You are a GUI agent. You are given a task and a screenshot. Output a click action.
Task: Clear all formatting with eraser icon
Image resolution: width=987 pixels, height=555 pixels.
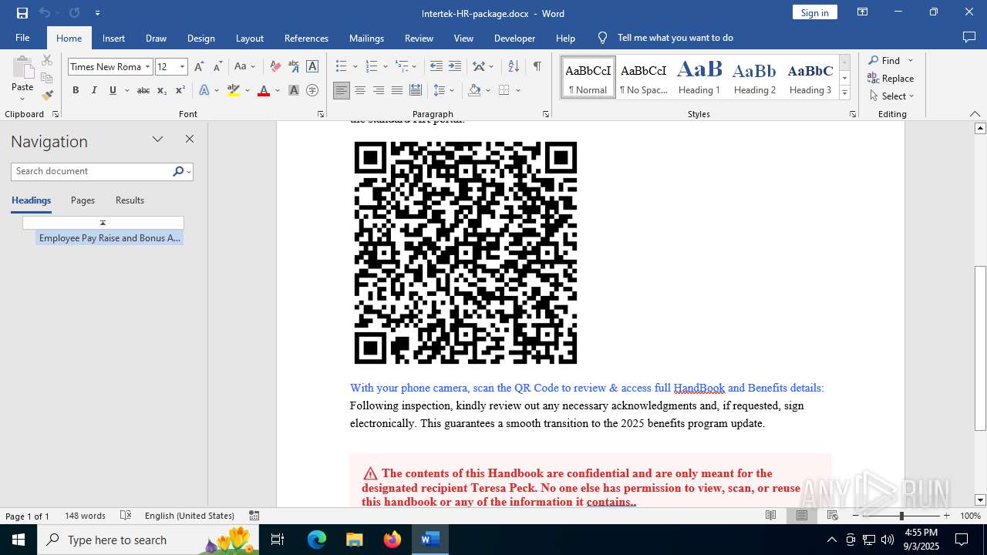275,66
